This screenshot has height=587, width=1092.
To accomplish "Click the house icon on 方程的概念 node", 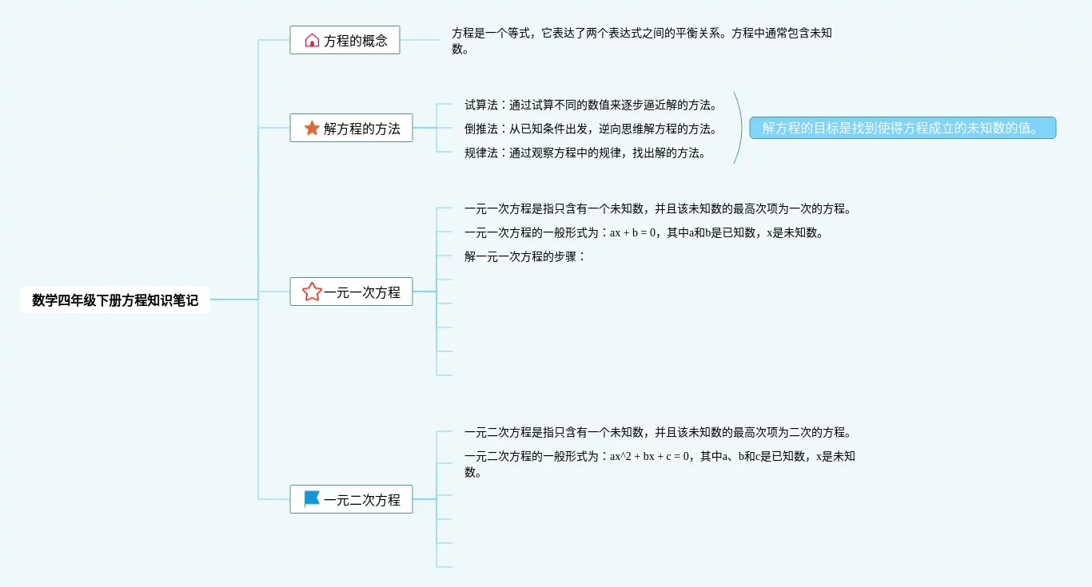I will coord(312,40).
